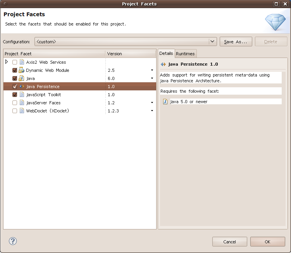
Task: Uncheck the JavaScript Toolkit facet
Action: (15, 95)
